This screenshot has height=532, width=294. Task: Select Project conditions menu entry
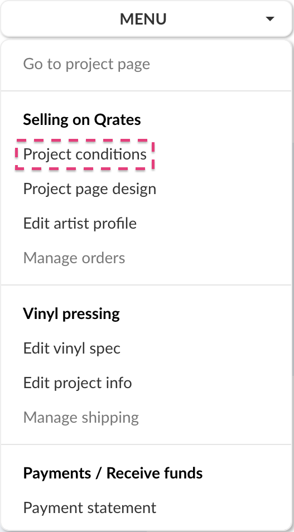[x=85, y=154]
